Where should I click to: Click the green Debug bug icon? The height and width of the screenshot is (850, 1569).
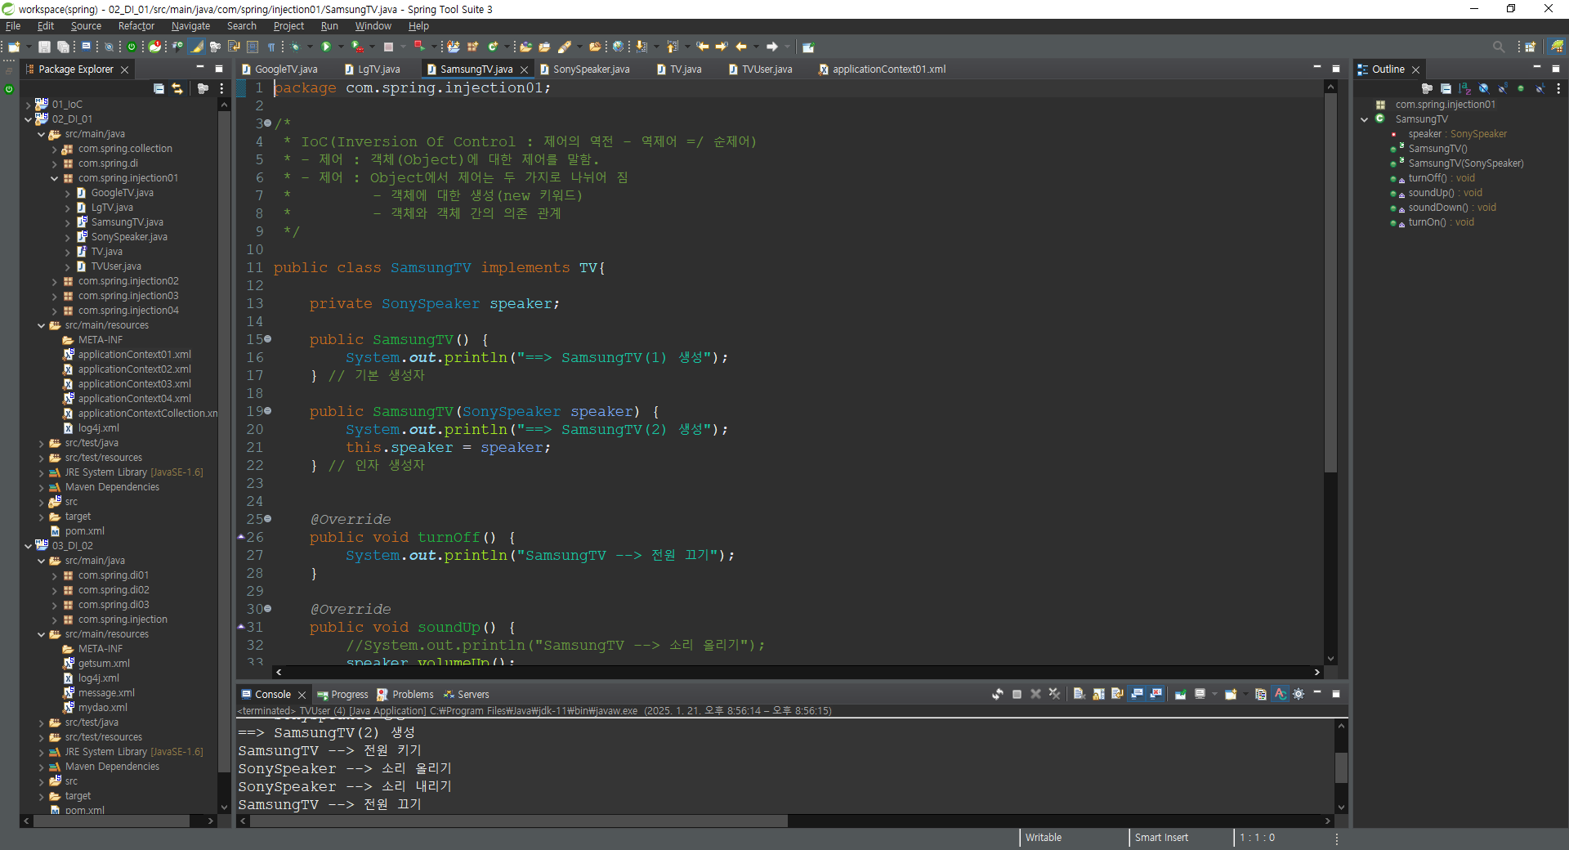point(296,47)
